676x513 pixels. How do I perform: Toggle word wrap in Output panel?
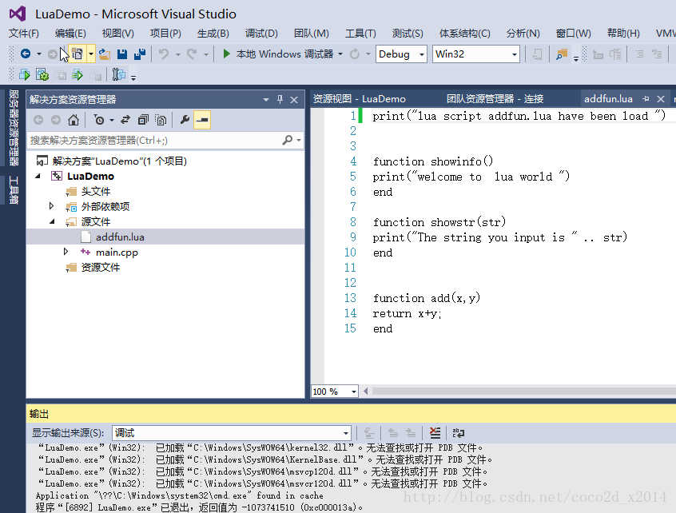[x=459, y=433]
